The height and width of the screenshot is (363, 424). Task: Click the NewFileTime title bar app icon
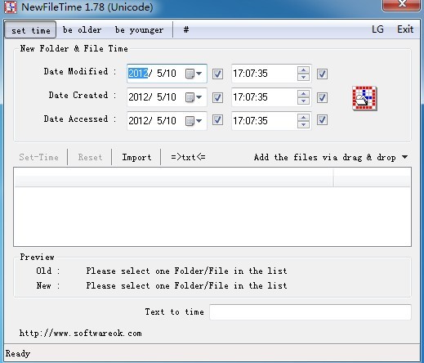click(x=11, y=7)
